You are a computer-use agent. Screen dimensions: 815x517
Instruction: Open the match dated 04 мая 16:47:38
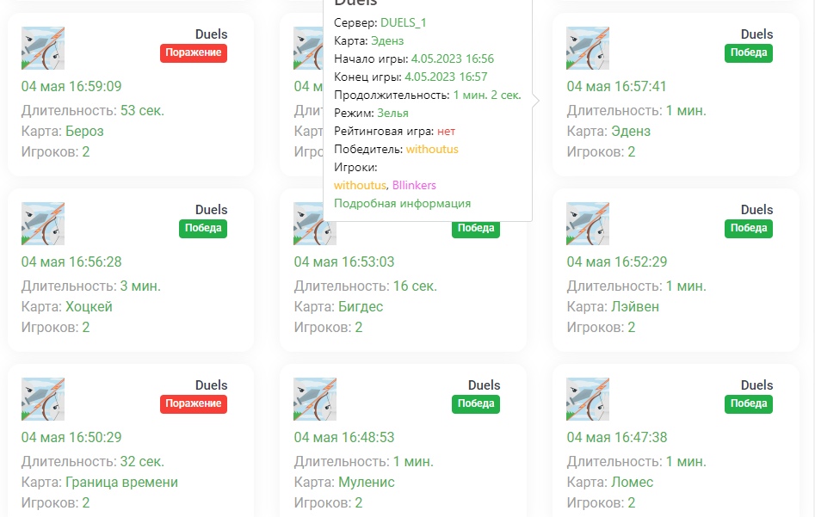tap(616, 437)
